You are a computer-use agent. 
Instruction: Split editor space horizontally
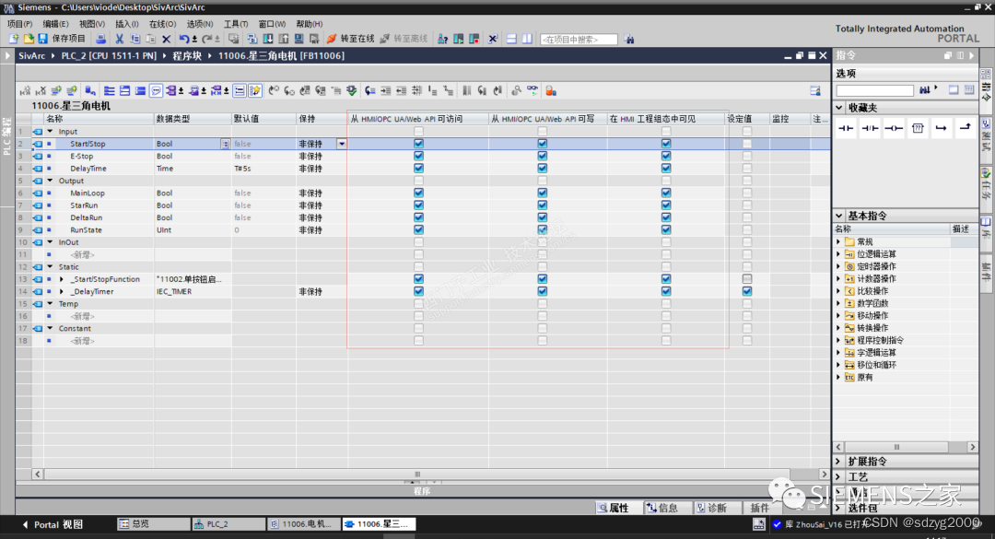(511, 39)
